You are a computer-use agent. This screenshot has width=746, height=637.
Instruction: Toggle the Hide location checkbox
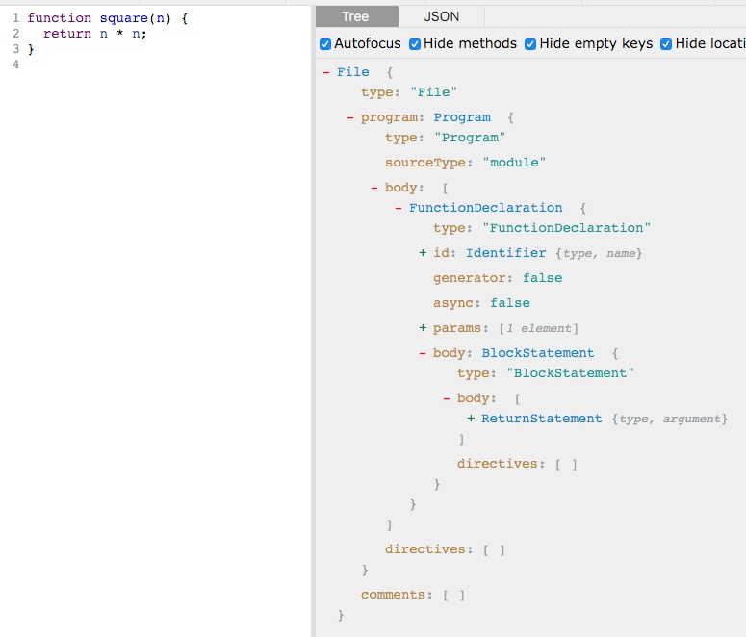coord(666,44)
